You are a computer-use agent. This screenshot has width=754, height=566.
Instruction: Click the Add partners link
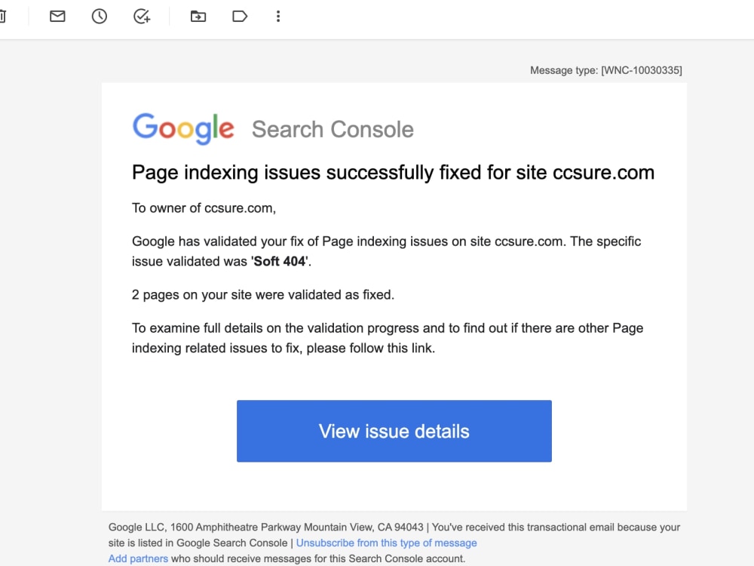[137, 558]
